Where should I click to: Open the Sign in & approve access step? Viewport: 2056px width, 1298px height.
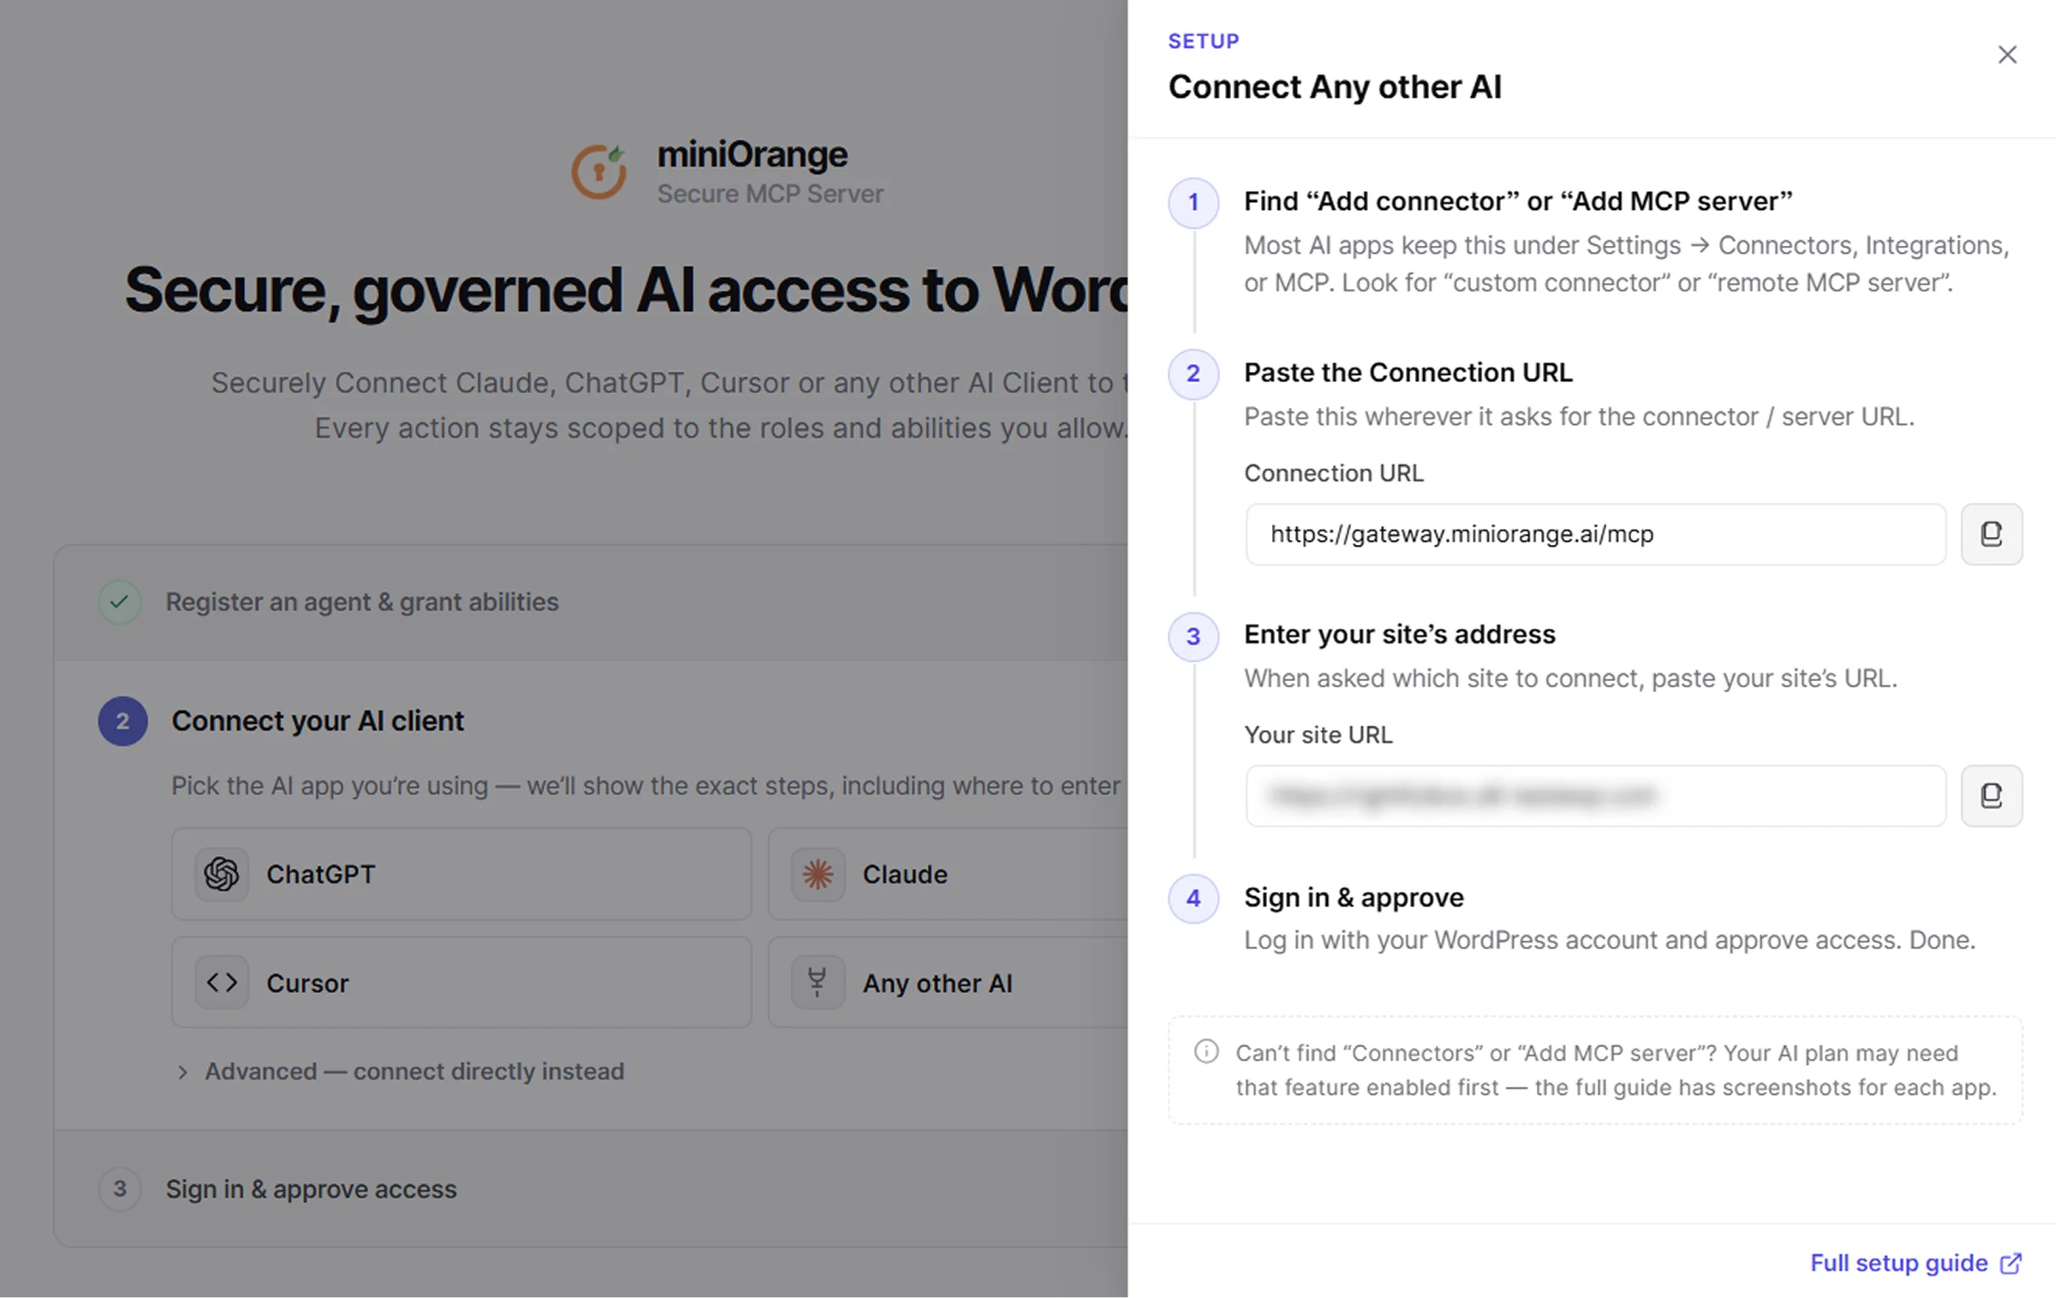[x=591, y=1188]
